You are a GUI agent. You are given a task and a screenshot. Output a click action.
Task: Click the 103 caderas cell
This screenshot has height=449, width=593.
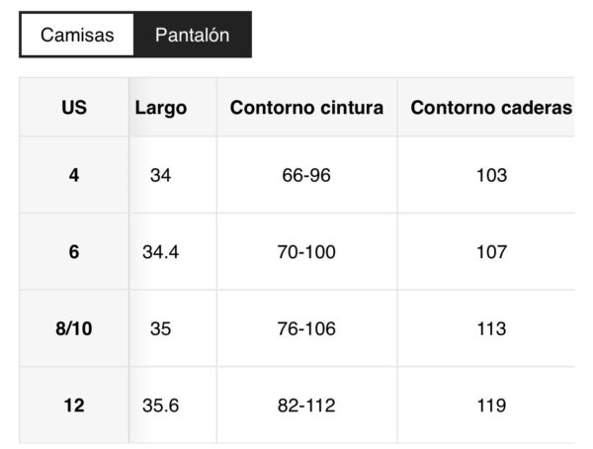click(490, 176)
